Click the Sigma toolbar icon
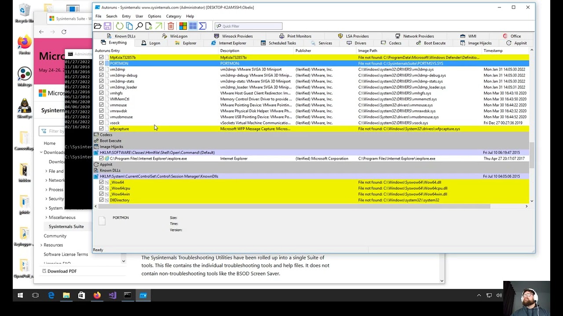Image resolution: width=563 pixels, height=316 pixels. point(202,26)
